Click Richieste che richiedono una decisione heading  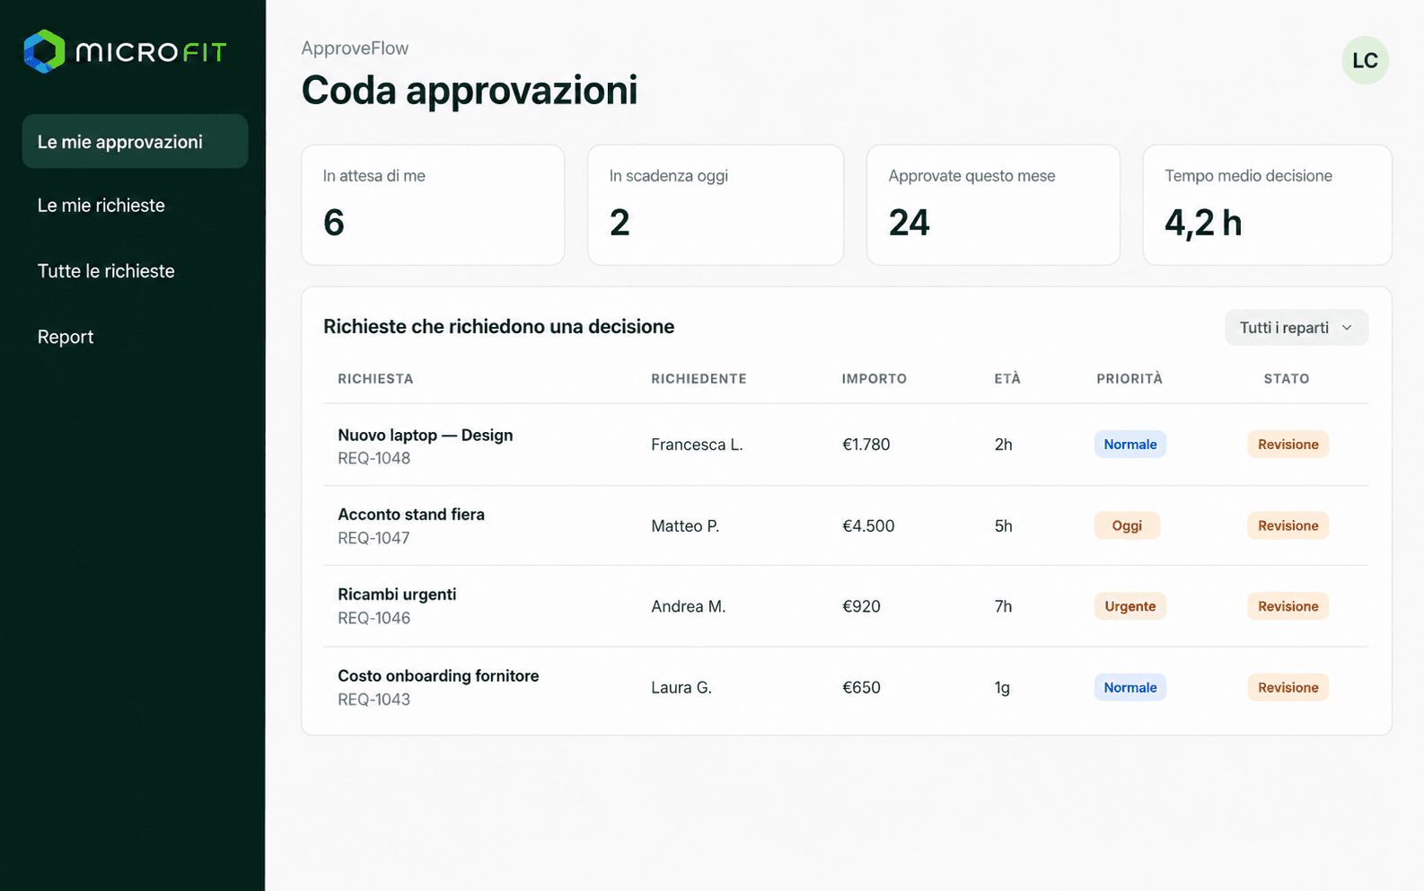(x=498, y=327)
